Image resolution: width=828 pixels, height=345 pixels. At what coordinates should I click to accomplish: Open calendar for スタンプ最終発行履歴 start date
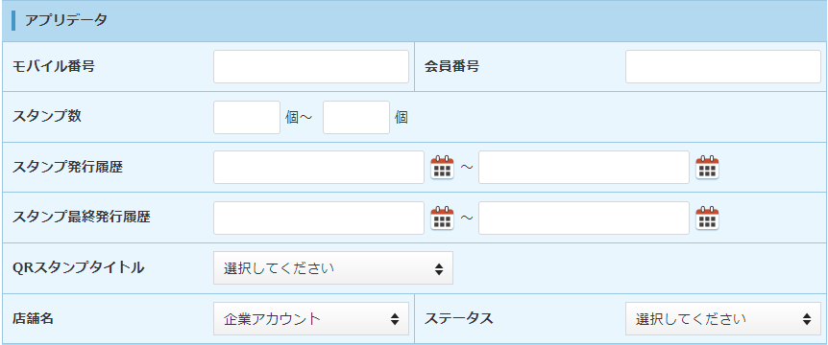pyautogui.click(x=443, y=218)
